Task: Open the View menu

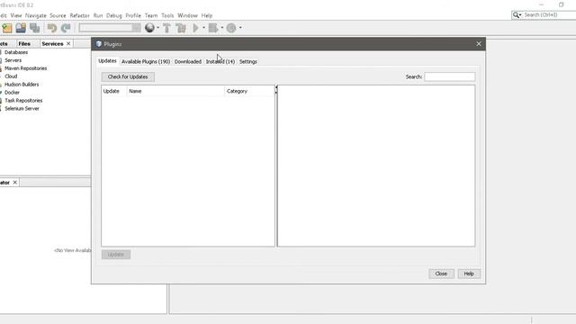Action: (16, 15)
